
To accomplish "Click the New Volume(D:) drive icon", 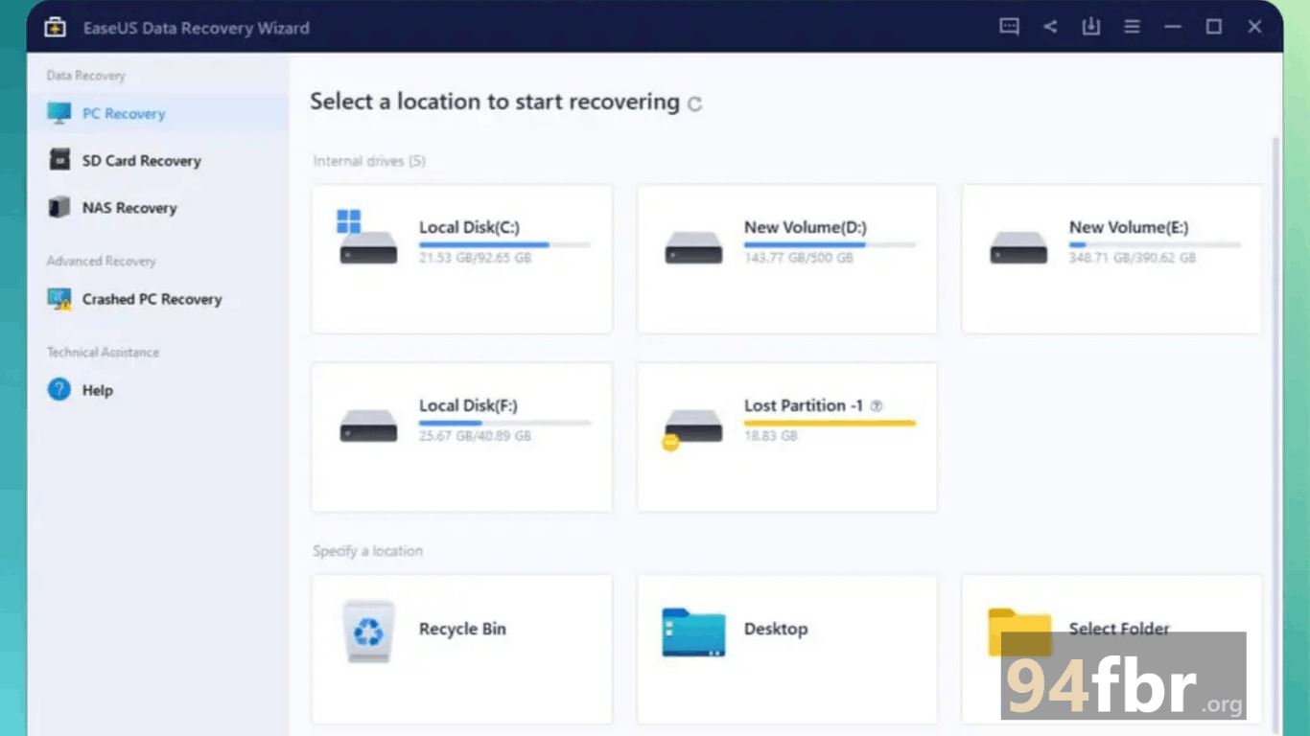I will point(693,247).
